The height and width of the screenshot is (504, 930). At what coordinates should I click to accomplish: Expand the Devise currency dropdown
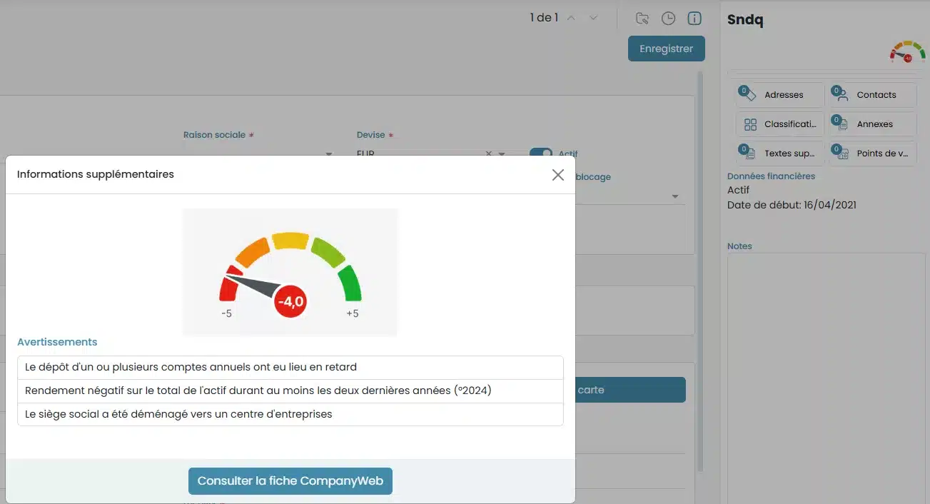(x=502, y=153)
